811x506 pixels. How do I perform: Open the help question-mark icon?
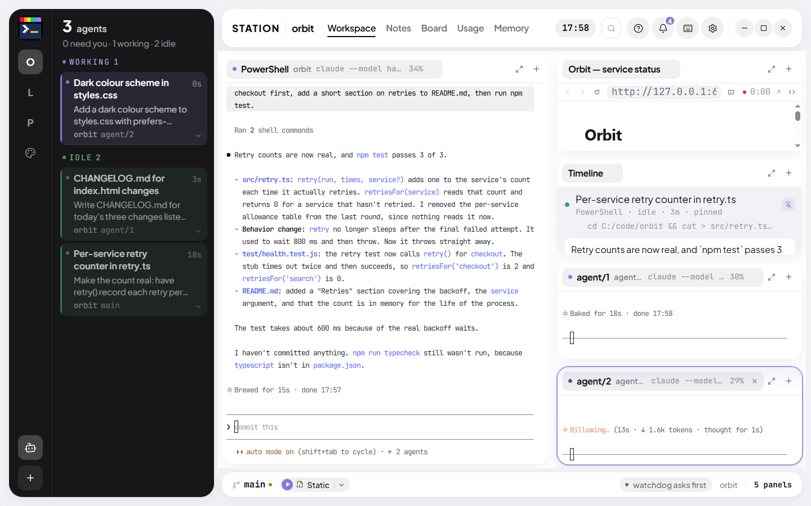pos(638,28)
